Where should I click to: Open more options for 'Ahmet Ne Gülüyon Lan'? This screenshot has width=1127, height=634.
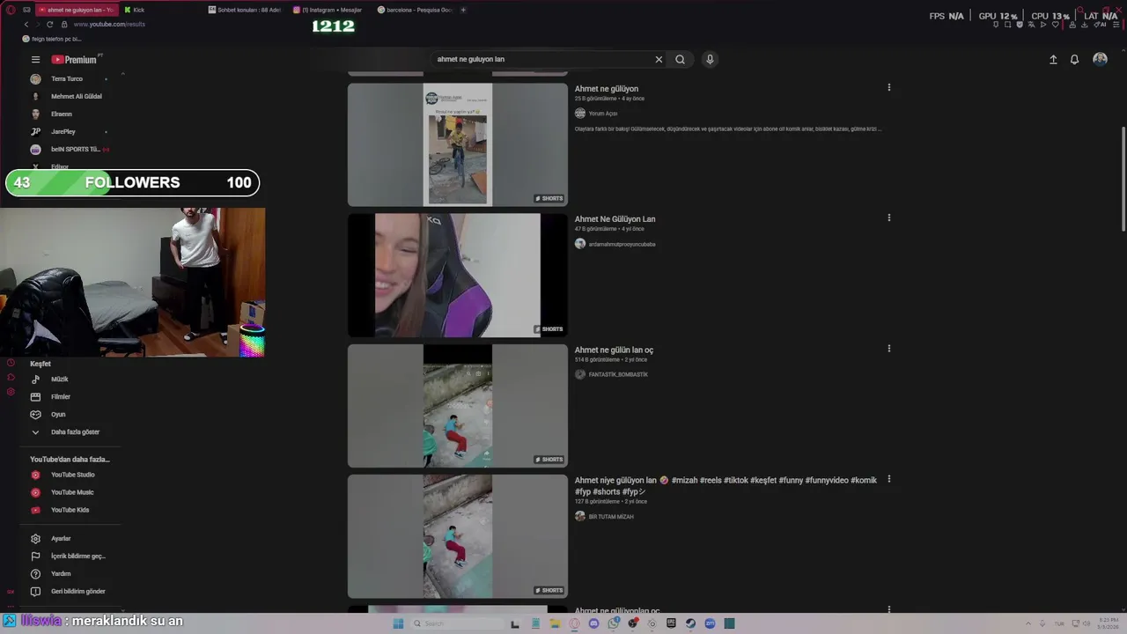888,217
